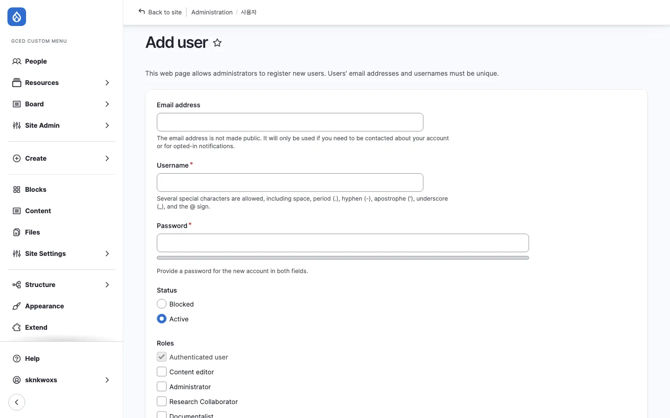
Task: Click the Extend puzzle piece icon
Action: point(17,327)
